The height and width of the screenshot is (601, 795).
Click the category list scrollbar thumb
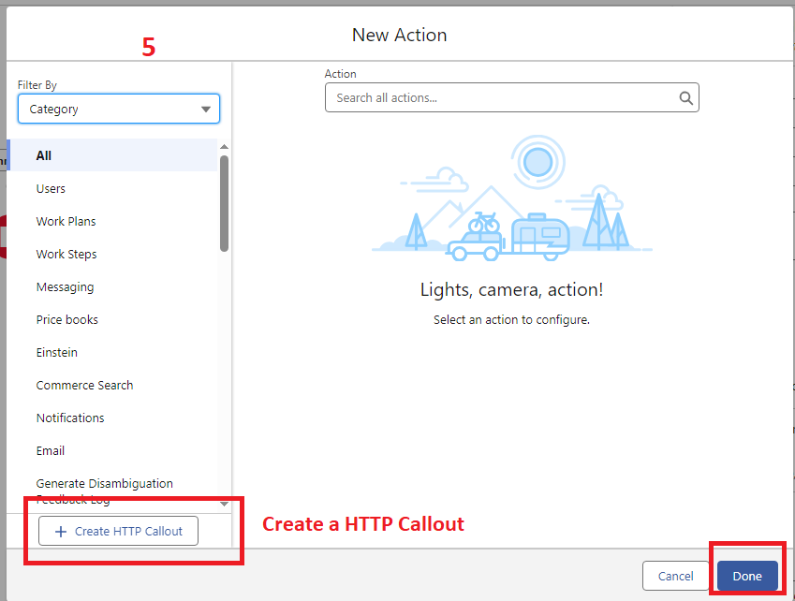[x=224, y=202]
